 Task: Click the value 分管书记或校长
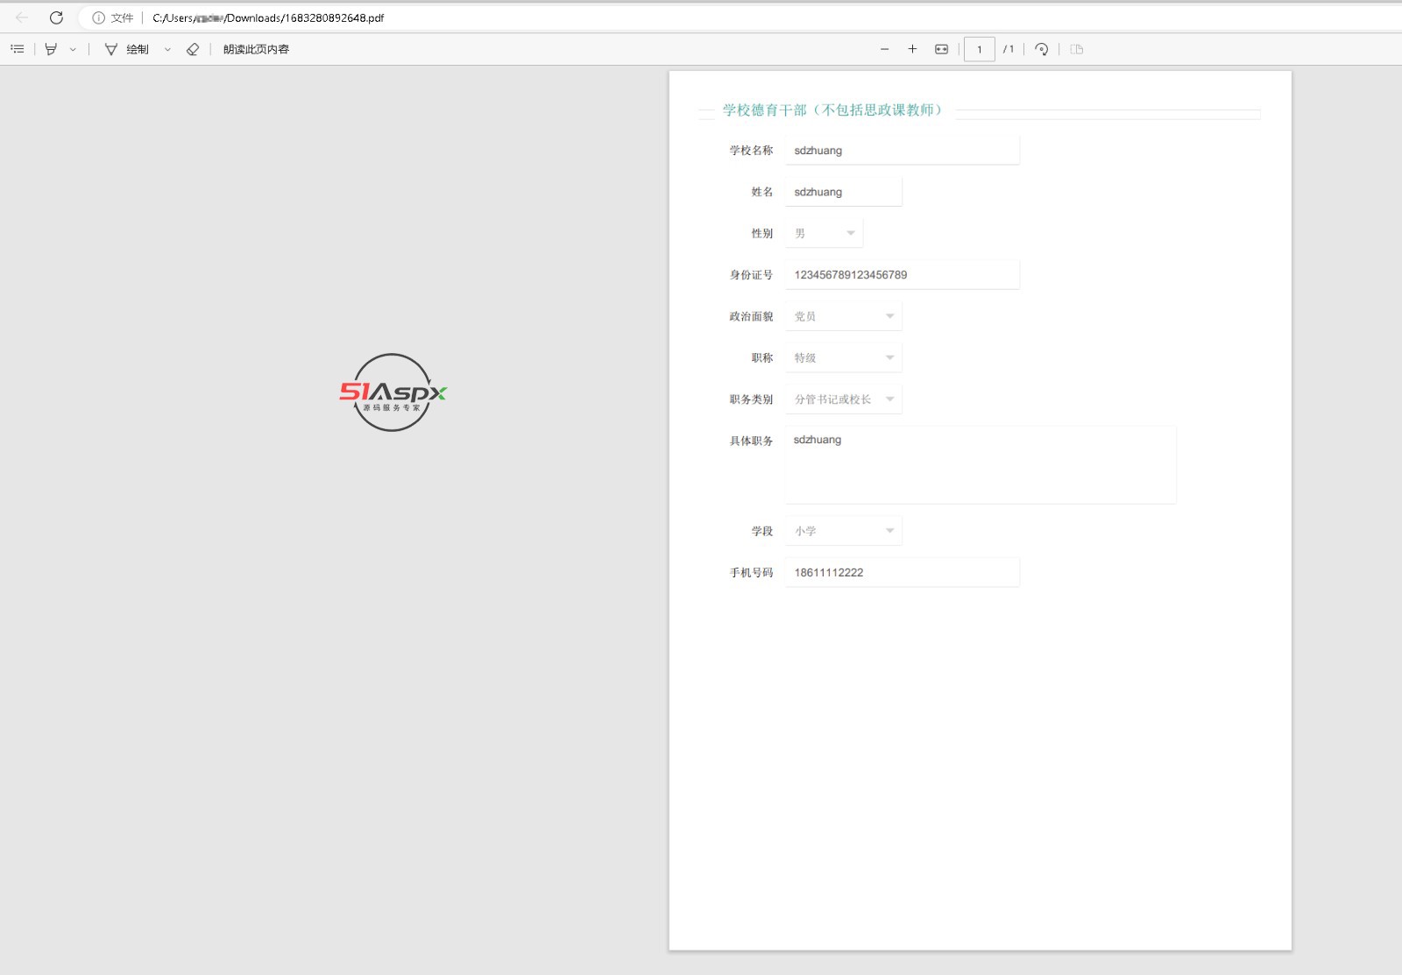point(832,399)
